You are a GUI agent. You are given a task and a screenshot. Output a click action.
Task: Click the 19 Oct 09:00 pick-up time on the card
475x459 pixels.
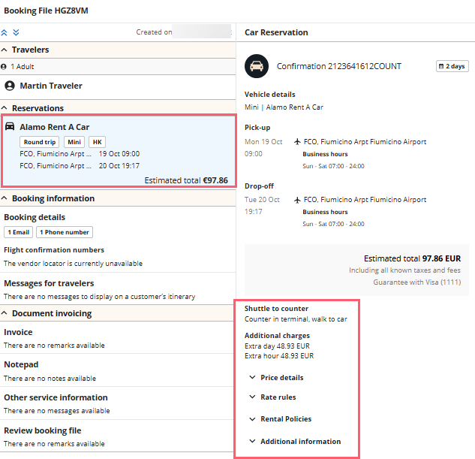coord(119,154)
